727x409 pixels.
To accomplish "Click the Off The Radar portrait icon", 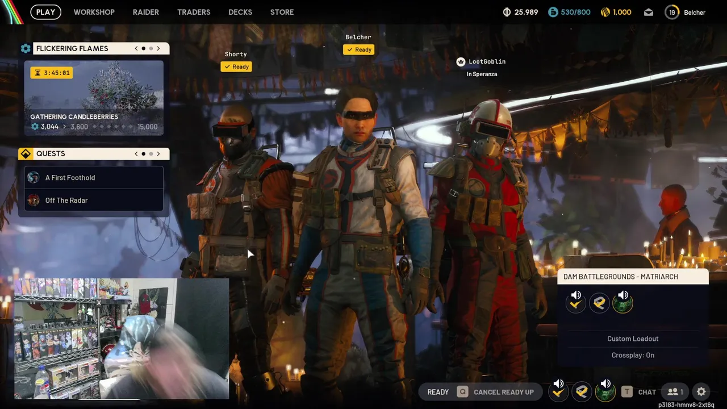I will point(34,200).
